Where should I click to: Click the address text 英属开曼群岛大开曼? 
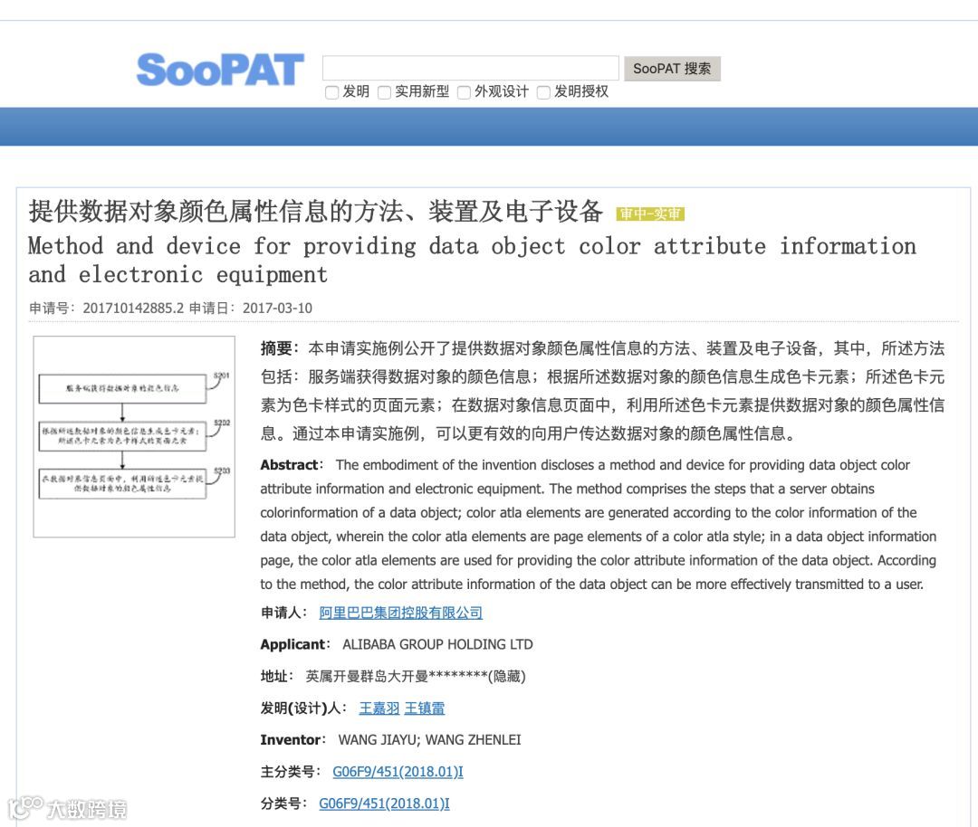point(367,676)
